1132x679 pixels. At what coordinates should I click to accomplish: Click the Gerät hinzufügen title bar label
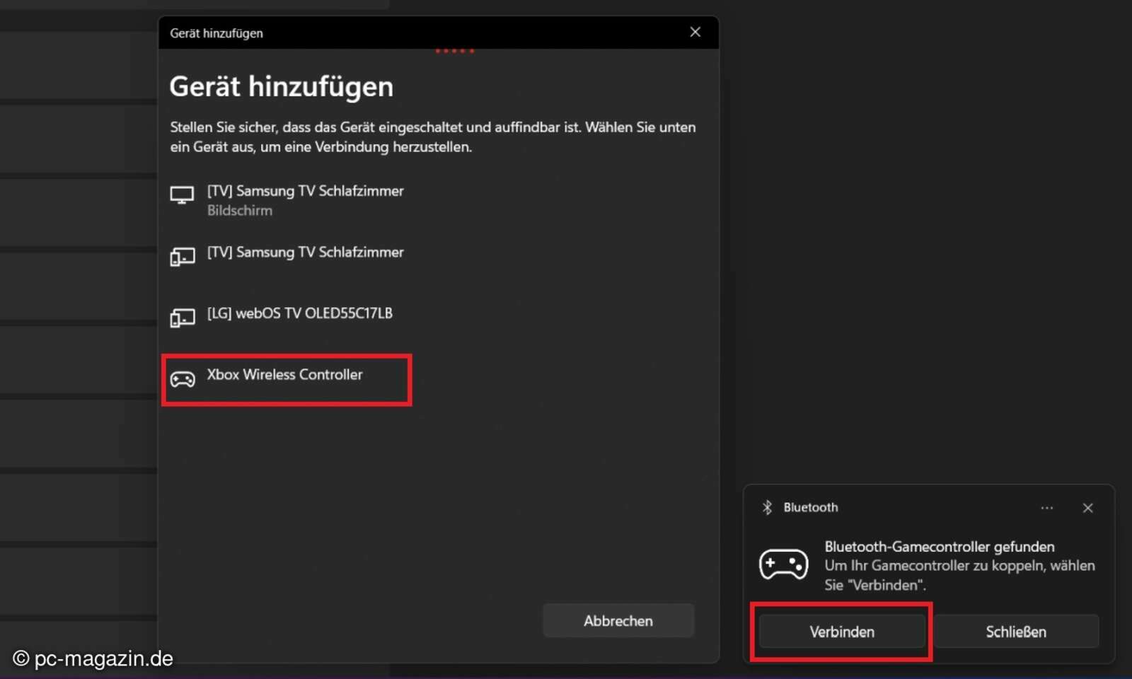pyautogui.click(x=215, y=33)
